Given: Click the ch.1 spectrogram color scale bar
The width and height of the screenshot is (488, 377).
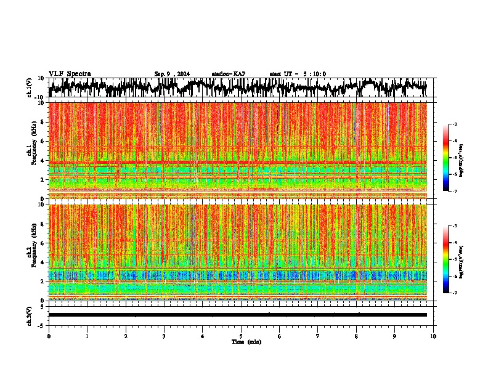Looking at the screenshot, I should coord(446,158).
